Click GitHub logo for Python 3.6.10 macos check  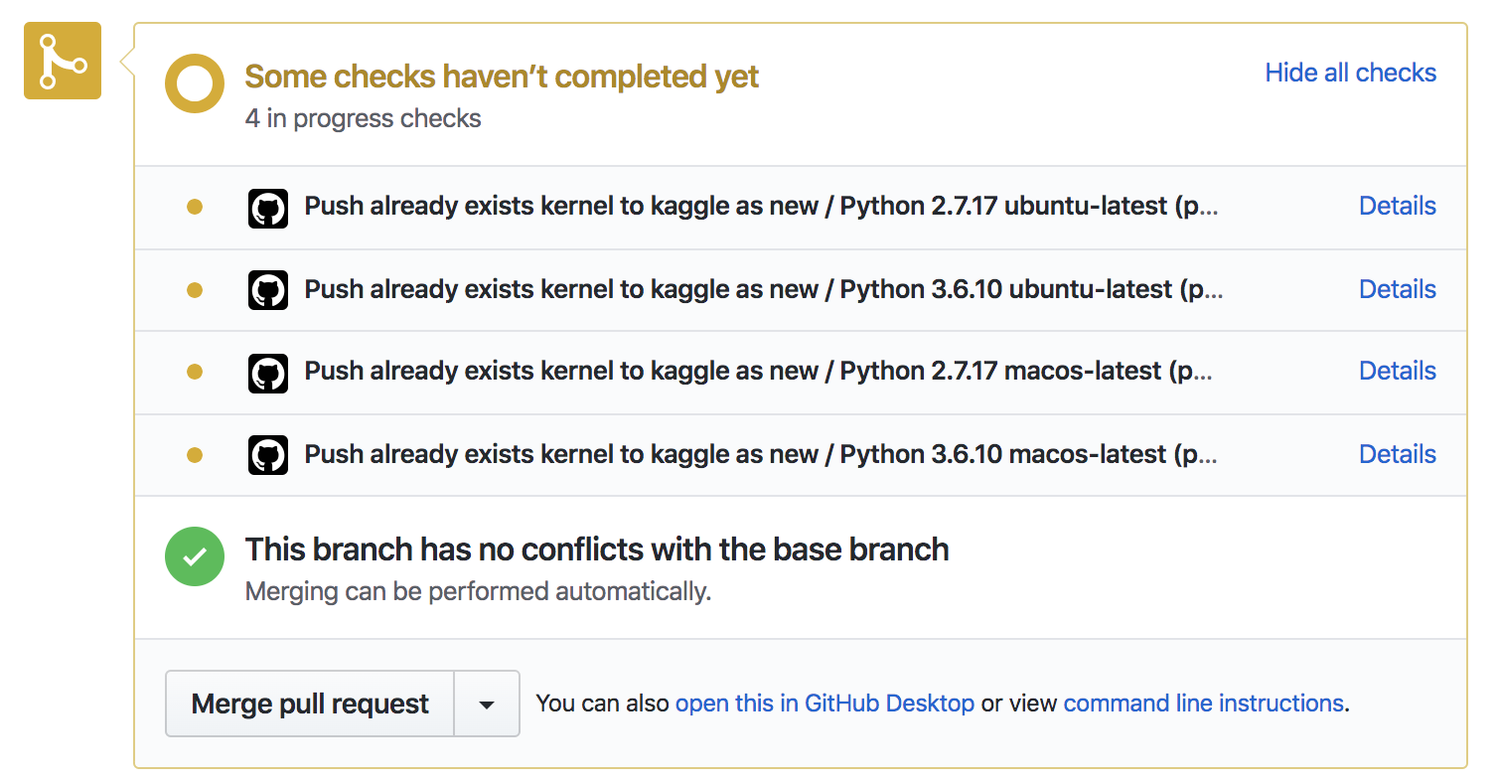click(x=267, y=455)
